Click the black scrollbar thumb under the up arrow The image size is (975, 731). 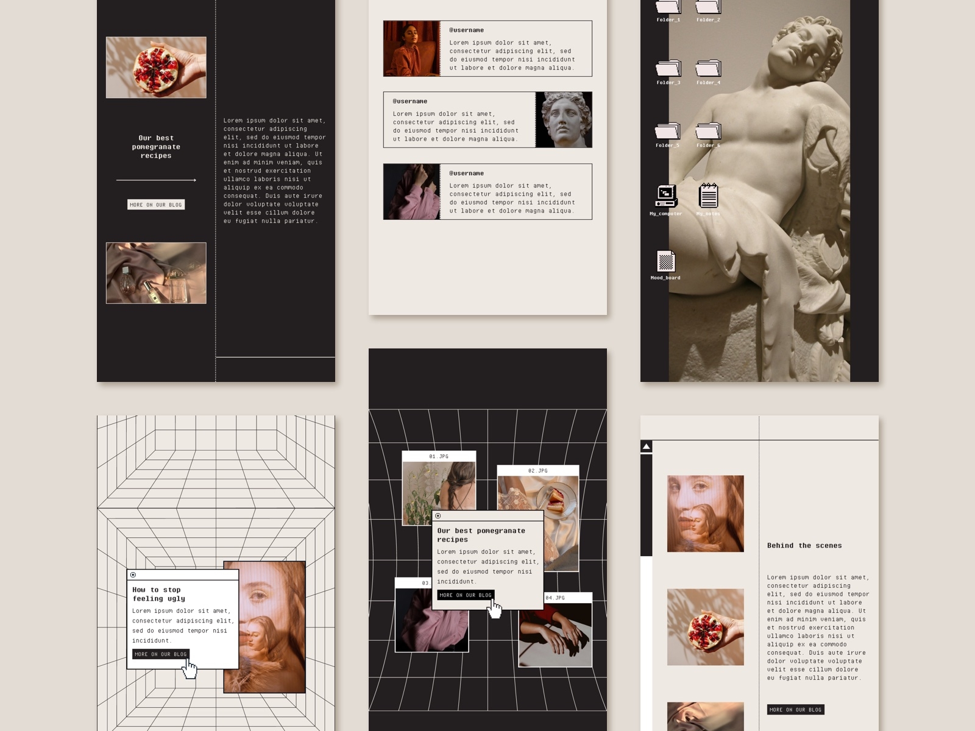[646, 505]
